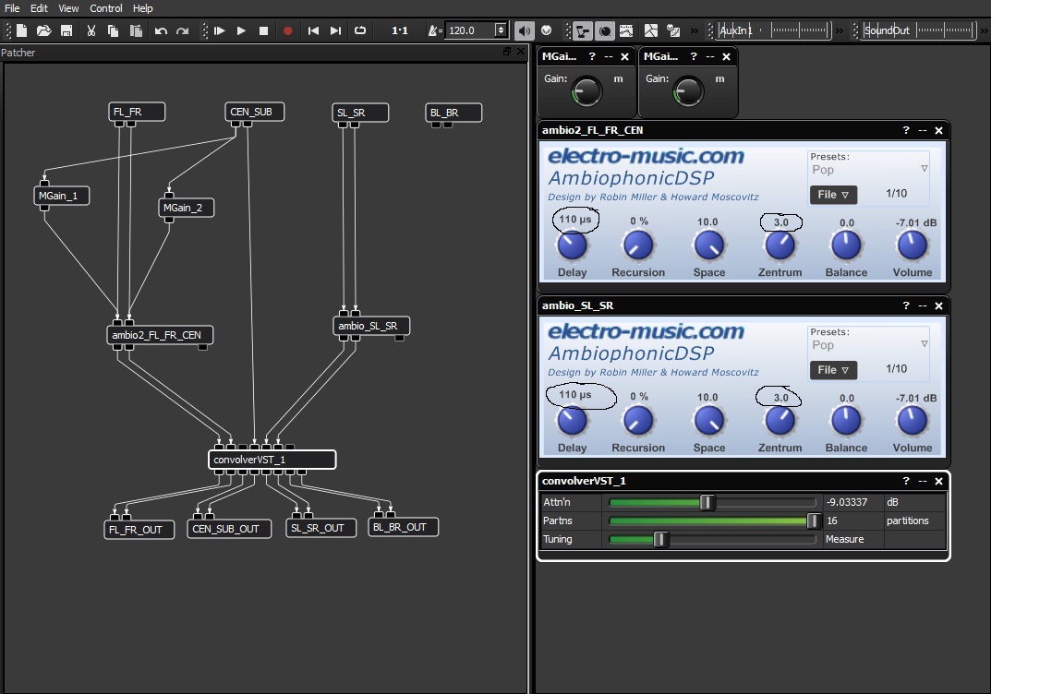This screenshot has height=694, width=1064.
Task: Toggle the loop playback icon
Action: (x=360, y=30)
